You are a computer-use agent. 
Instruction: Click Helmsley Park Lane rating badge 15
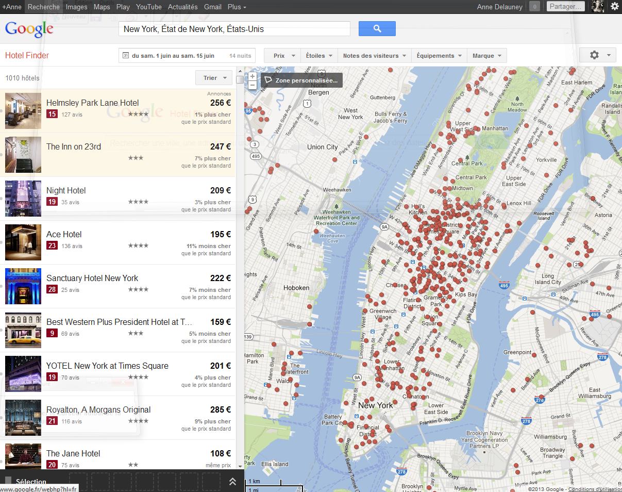52,114
